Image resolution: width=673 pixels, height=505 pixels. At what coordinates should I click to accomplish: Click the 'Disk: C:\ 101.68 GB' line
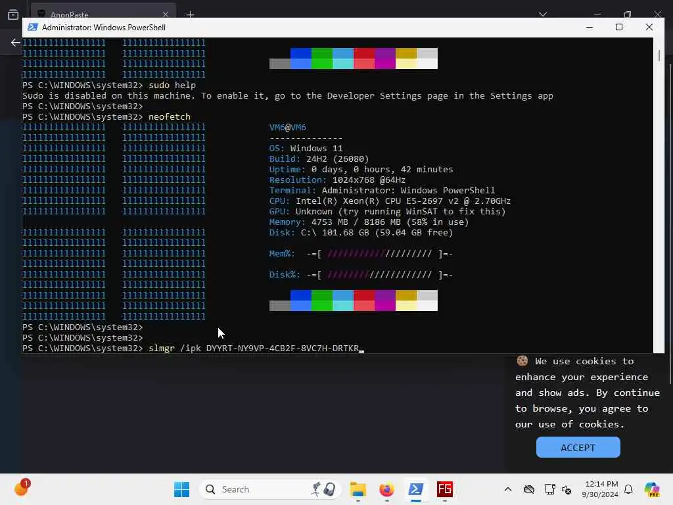[x=361, y=233]
